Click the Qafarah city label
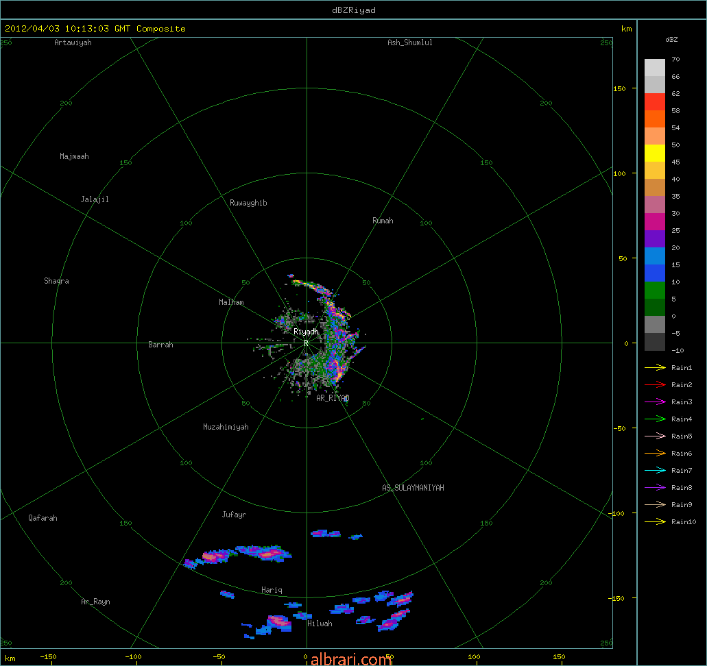The image size is (707, 666). (43, 518)
